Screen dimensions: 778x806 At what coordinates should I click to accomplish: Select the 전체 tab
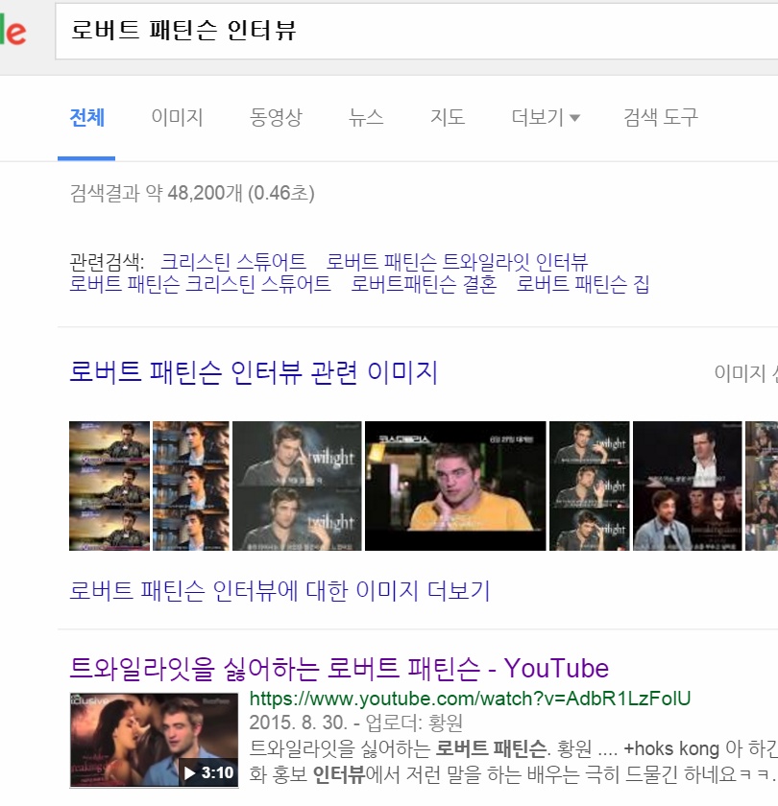click(x=87, y=118)
